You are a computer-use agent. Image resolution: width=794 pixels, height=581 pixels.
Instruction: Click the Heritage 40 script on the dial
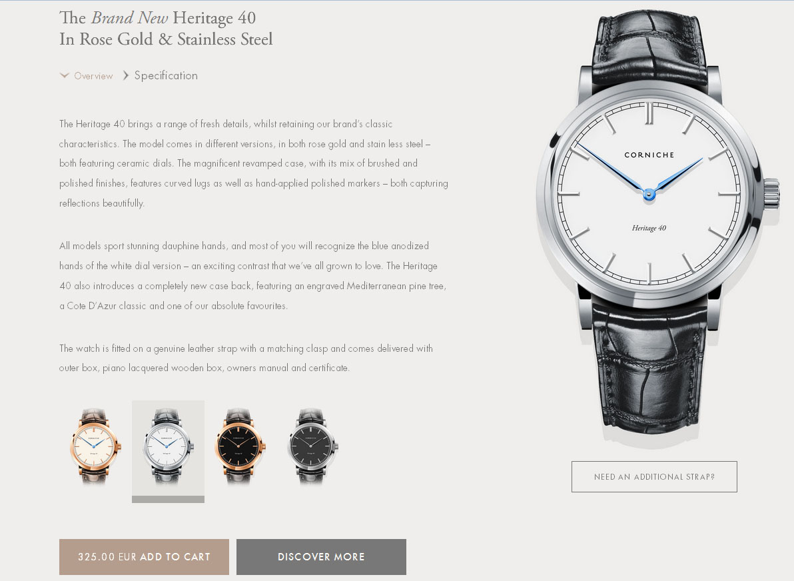point(649,228)
